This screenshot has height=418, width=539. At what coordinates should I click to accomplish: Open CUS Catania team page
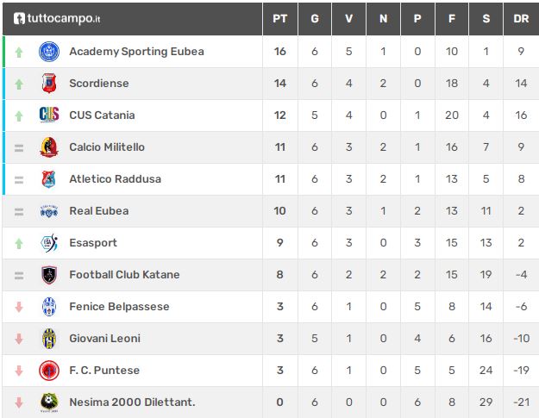[102, 115]
